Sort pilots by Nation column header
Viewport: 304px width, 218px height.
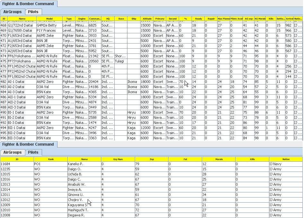click(x=286, y=159)
